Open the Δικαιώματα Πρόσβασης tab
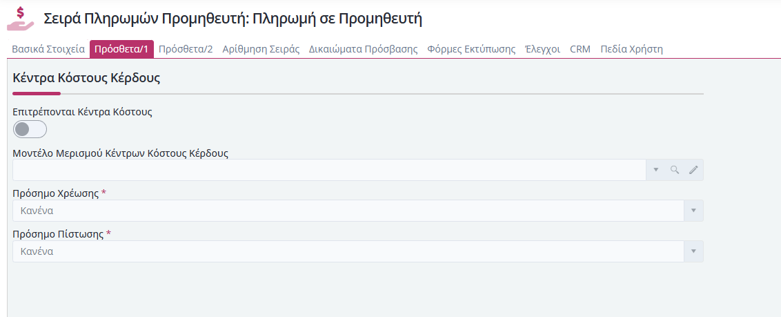Screen dimensions: 781x317 pos(363,49)
